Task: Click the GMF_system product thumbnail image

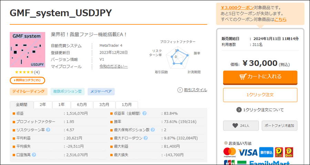Action: coord(28,50)
